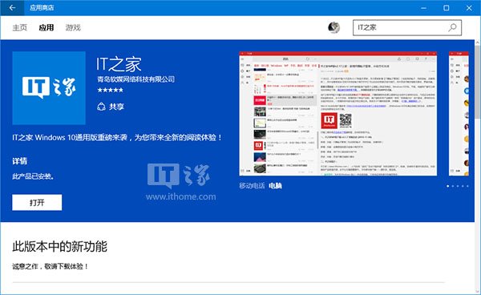Click the 详情 heading
This screenshot has height=295, width=481.
[x=19, y=161]
